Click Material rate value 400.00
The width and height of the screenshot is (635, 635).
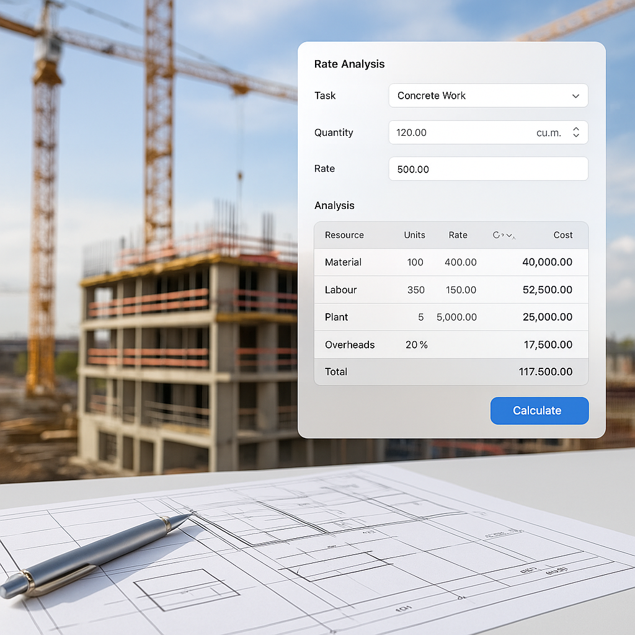click(x=461, y=262)
